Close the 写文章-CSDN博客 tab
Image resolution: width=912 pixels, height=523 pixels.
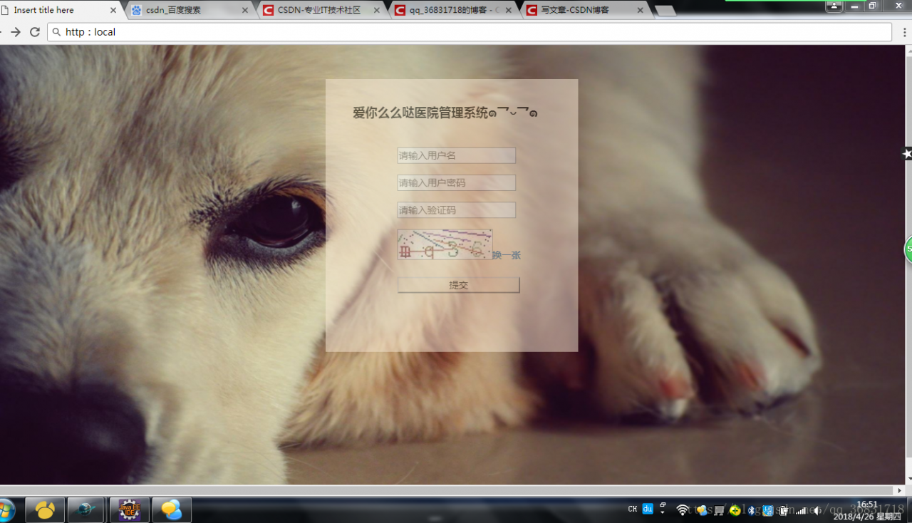click(x=640, y=11)
